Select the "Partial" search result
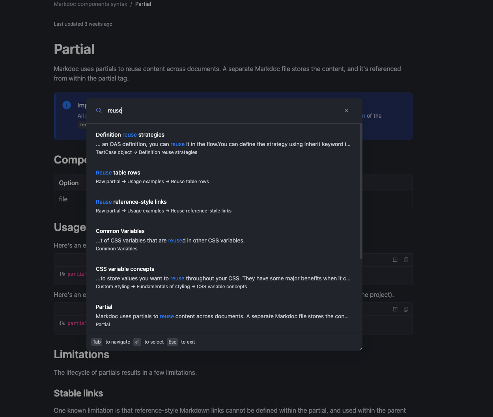 [104, 307]
